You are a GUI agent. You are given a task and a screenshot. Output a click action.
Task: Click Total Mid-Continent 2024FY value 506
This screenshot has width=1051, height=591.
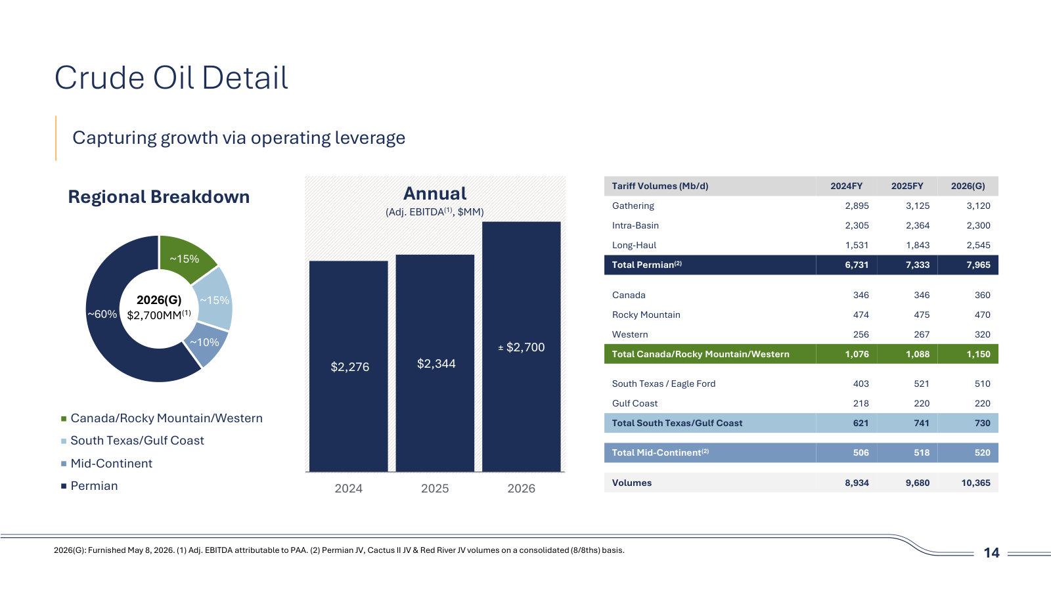[861, 452]
